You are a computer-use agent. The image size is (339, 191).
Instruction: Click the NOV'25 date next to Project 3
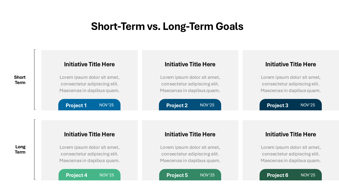coord(308,105)
